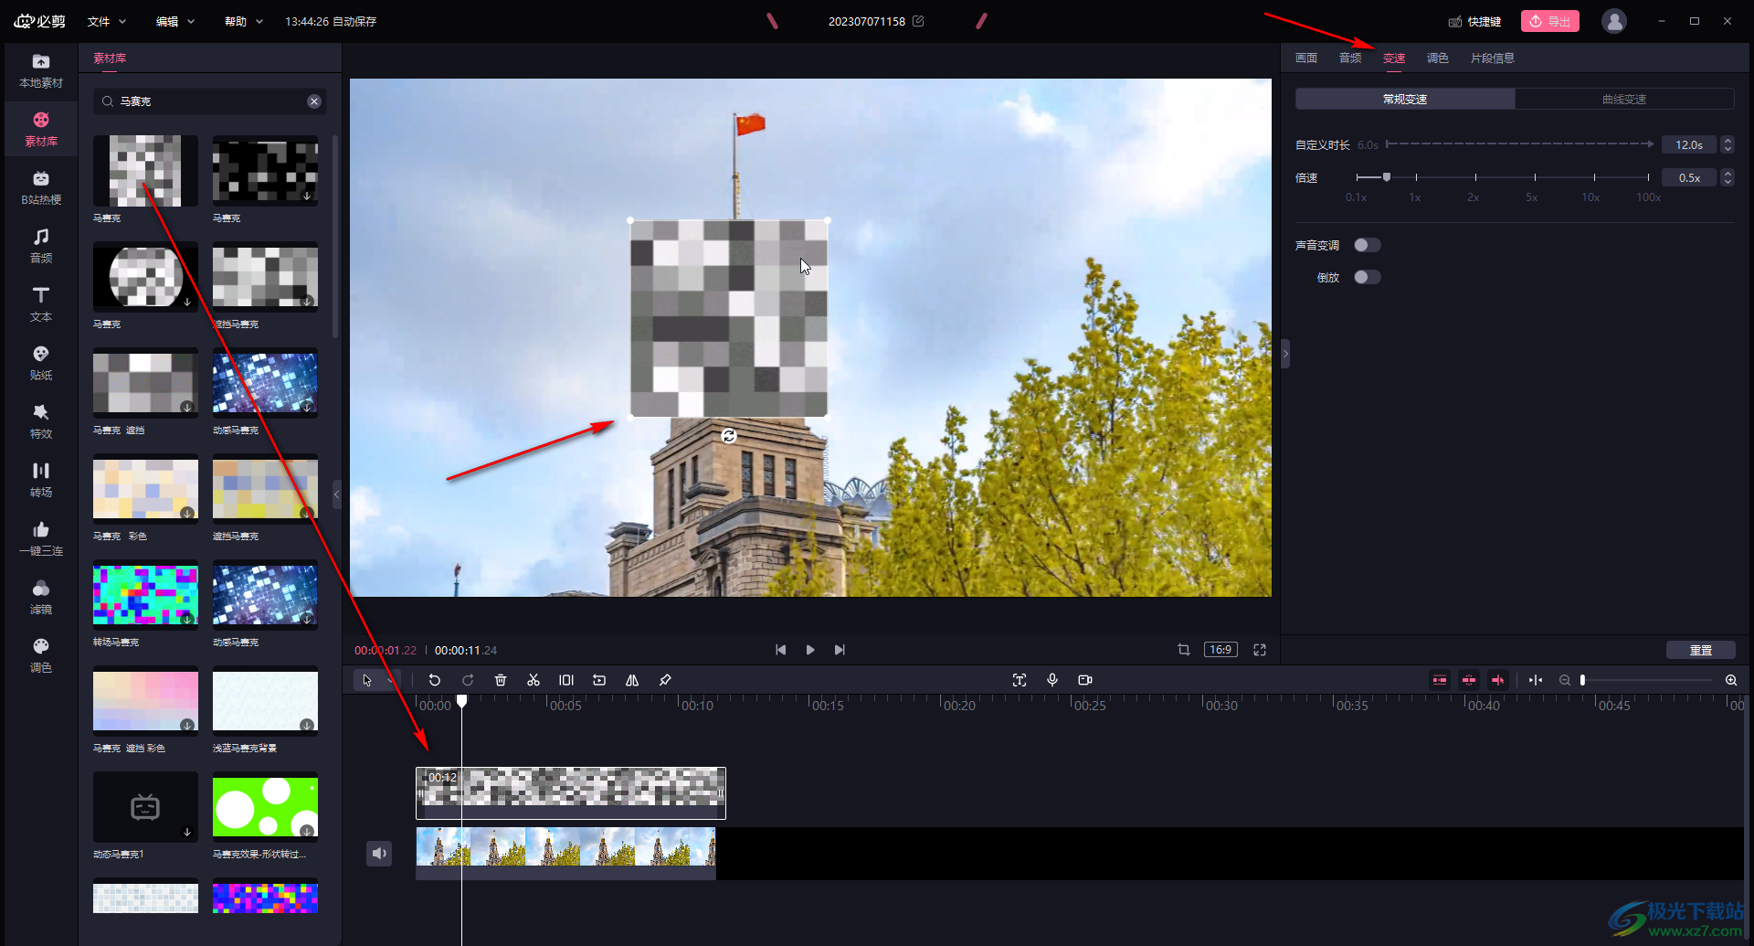Toggle 倒放 reverse playback switch
Screen dimensions: 1754x946
point(1368,277)
